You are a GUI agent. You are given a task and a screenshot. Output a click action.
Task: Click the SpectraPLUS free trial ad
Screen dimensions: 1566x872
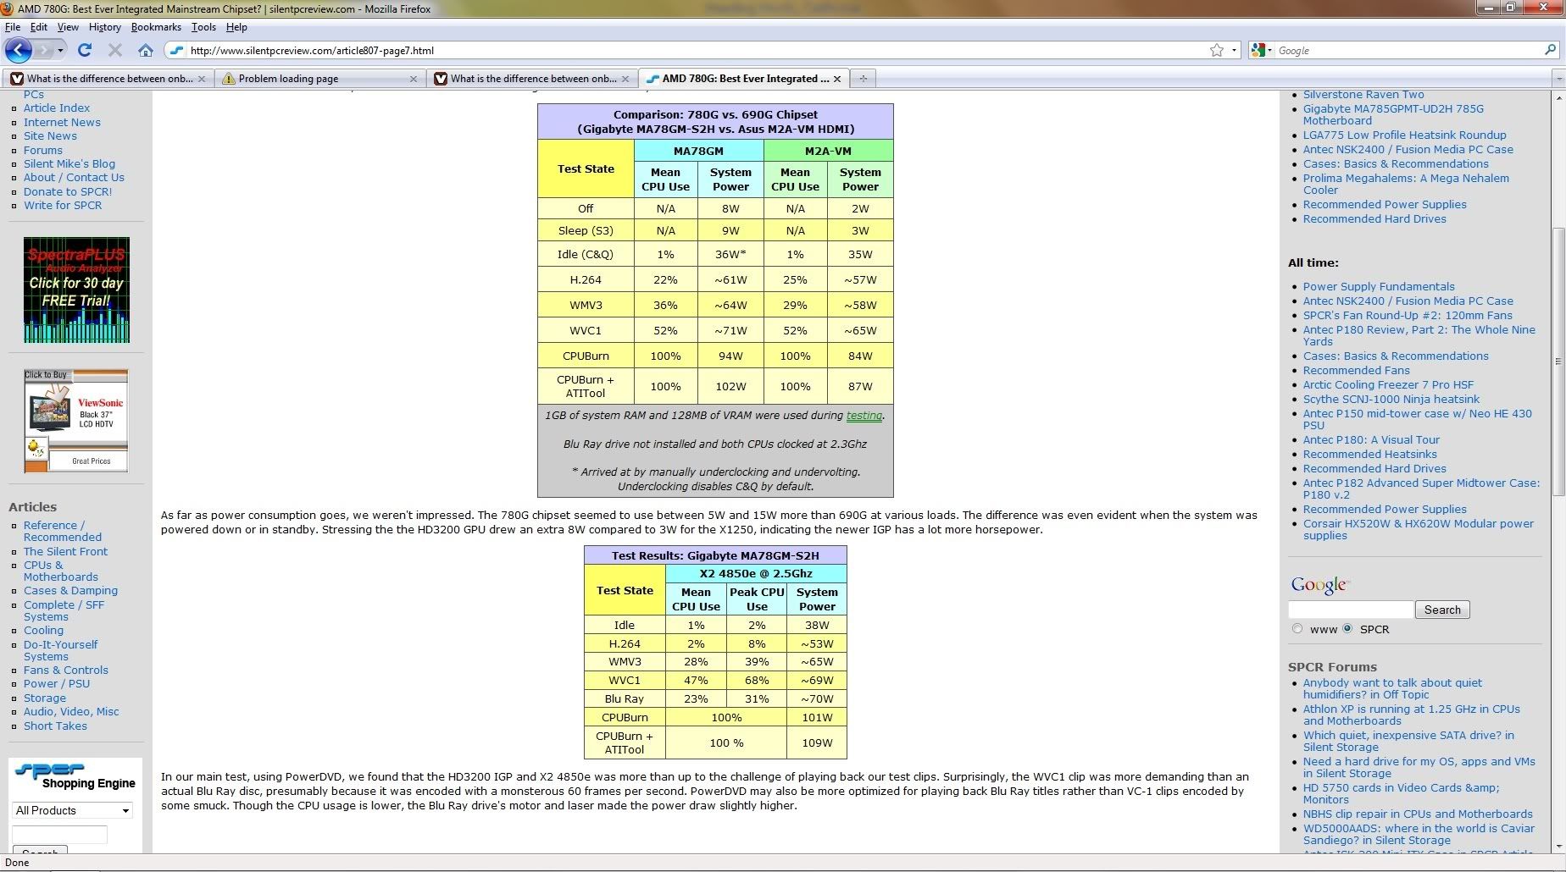point(76,290)
